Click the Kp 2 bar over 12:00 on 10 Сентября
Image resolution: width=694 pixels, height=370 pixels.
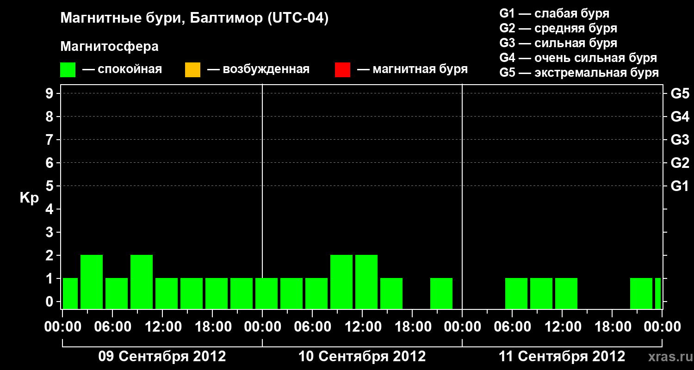click(x=366, y=282)
